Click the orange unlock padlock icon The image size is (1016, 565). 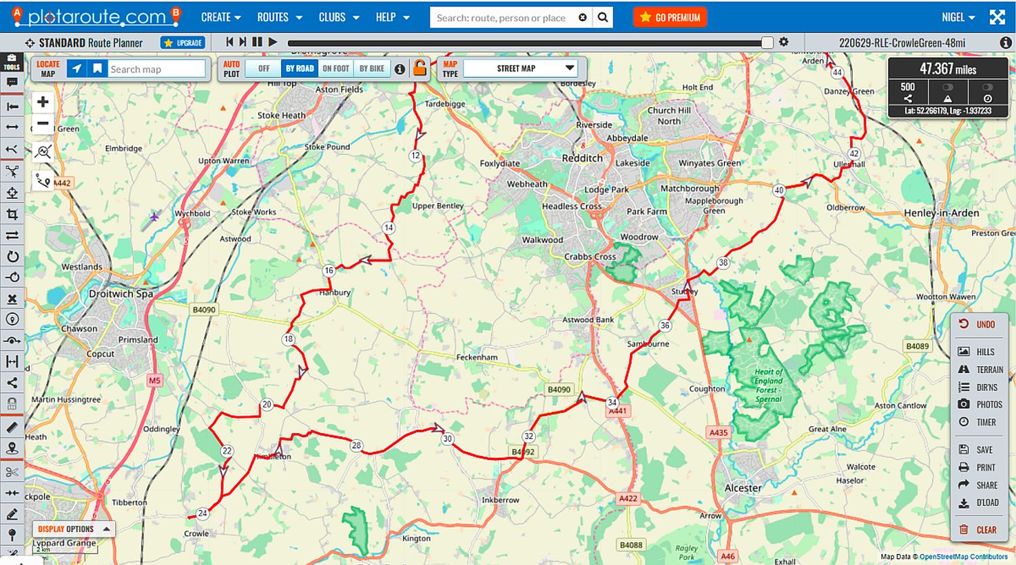420,68
